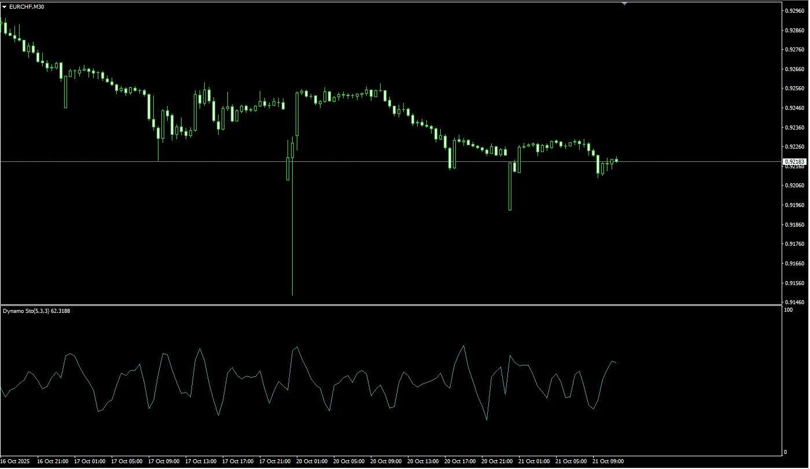Open the chart menu arrow beside EURCHF,M30

click(x=5, y=6)
